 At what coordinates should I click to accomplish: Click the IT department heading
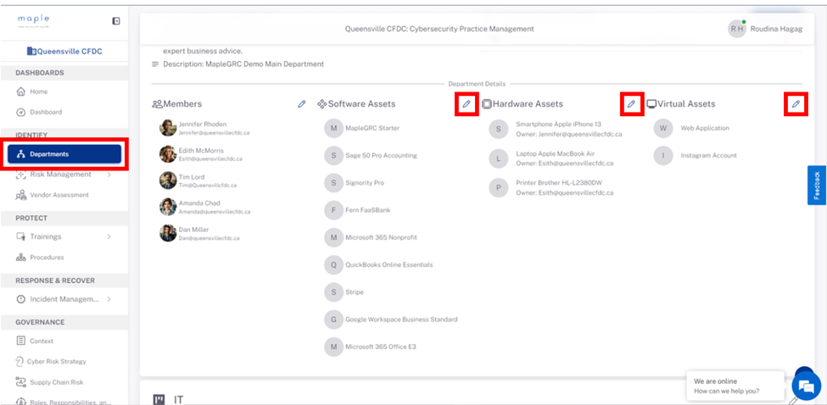[x=179, y=399]
